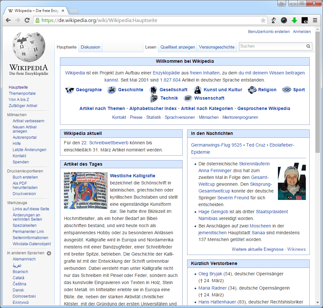Open Letzte Änderungen sidebar link
The image size is (323, 308).
tap(30, 149)
